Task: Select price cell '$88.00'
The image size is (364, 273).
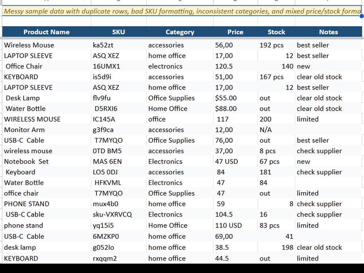Action: [x=236, y=108]
